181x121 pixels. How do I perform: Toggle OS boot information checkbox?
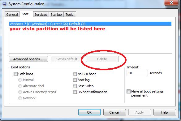75,92
